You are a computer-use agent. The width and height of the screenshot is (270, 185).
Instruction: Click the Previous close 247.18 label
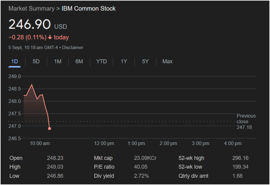tap(246, 121)
